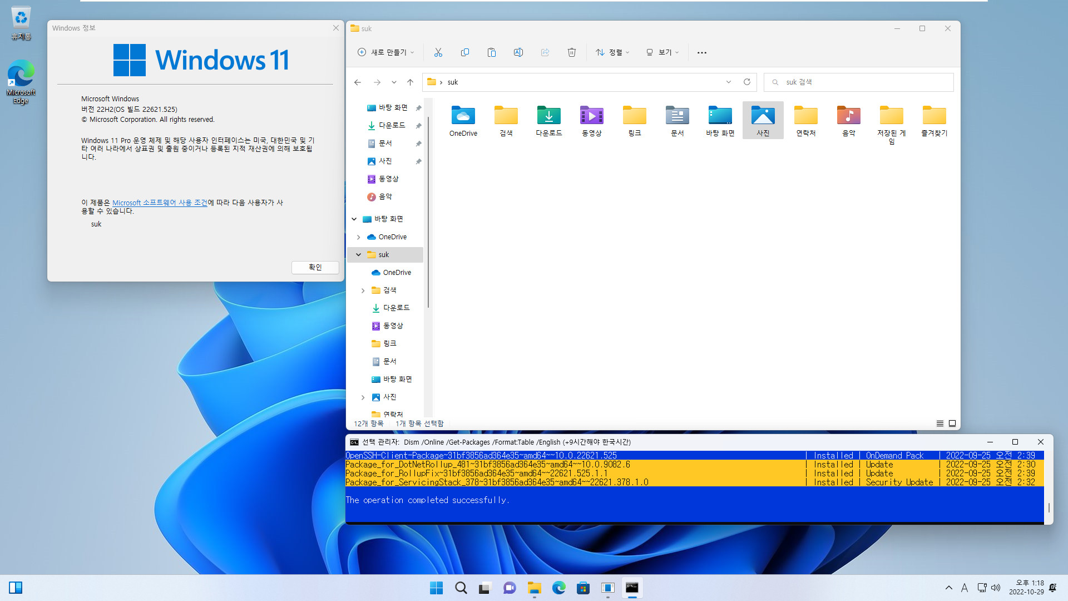The image size is (1068, 601).
Task: Open 동영상 in quick access list
Action: (384, 179)
